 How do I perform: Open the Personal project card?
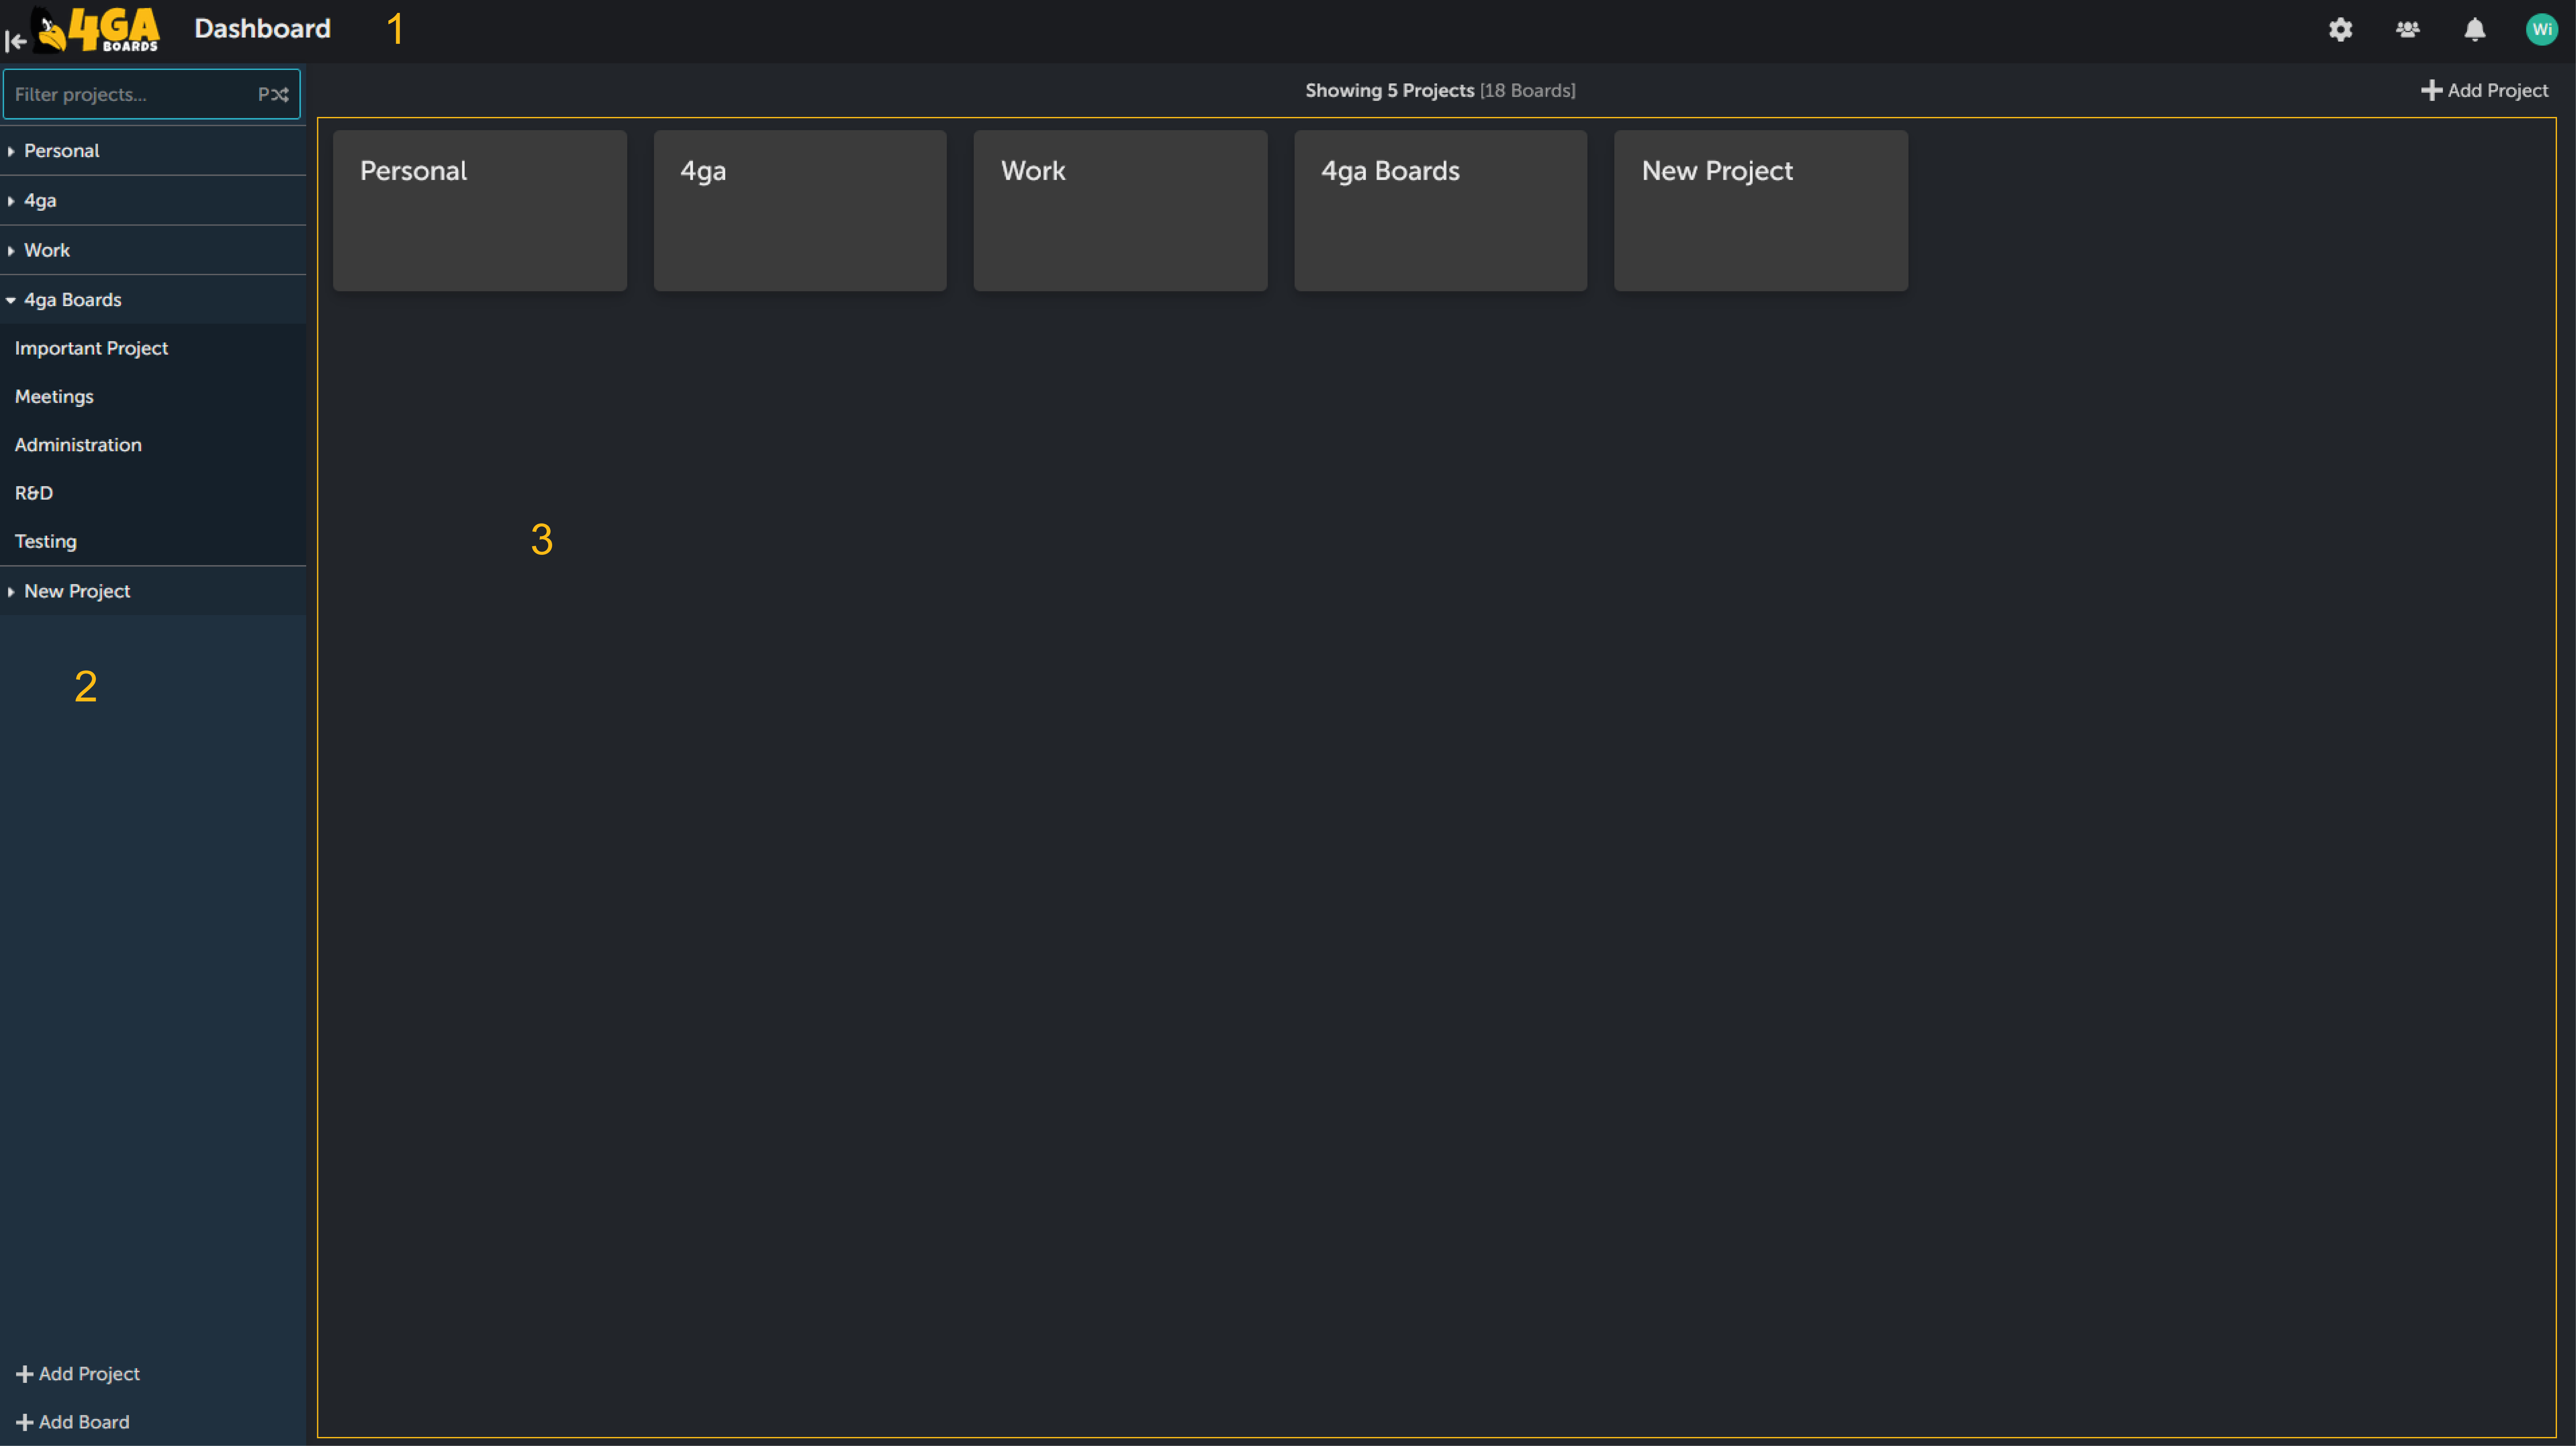480,211
